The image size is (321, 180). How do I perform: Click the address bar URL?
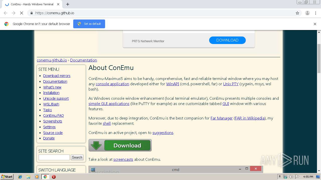(55, 13)
